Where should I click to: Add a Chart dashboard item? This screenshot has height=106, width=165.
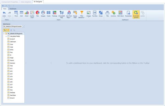click(27, 14)
